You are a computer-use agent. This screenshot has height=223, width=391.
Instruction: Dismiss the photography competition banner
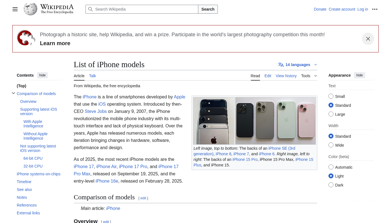click(x=368, y=39)
